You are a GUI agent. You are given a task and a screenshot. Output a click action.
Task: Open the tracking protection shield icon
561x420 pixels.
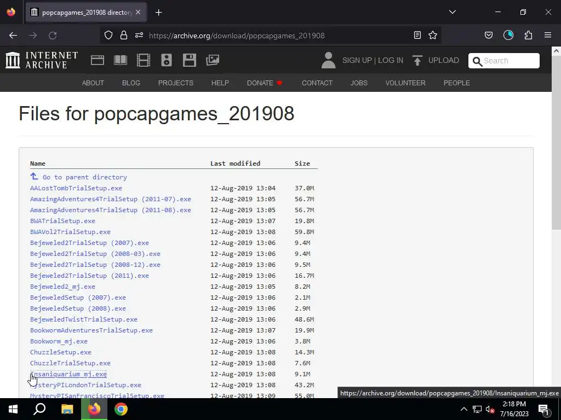tap(108, 35)
